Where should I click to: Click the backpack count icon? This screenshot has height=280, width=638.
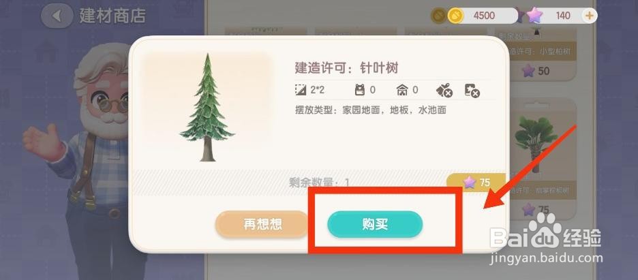point(360,90)
